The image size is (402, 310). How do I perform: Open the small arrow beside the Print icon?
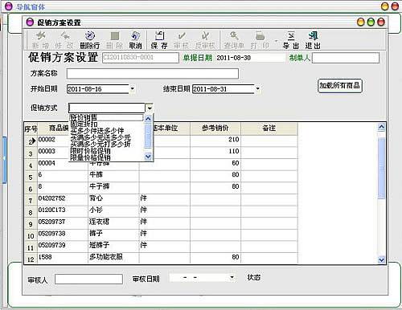point(276,41)
